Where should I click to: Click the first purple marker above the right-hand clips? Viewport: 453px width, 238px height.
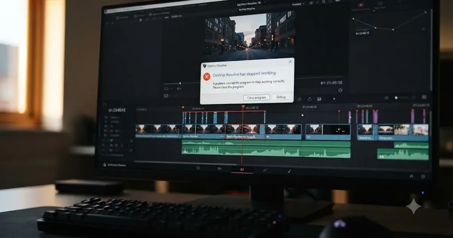(350, 117)
